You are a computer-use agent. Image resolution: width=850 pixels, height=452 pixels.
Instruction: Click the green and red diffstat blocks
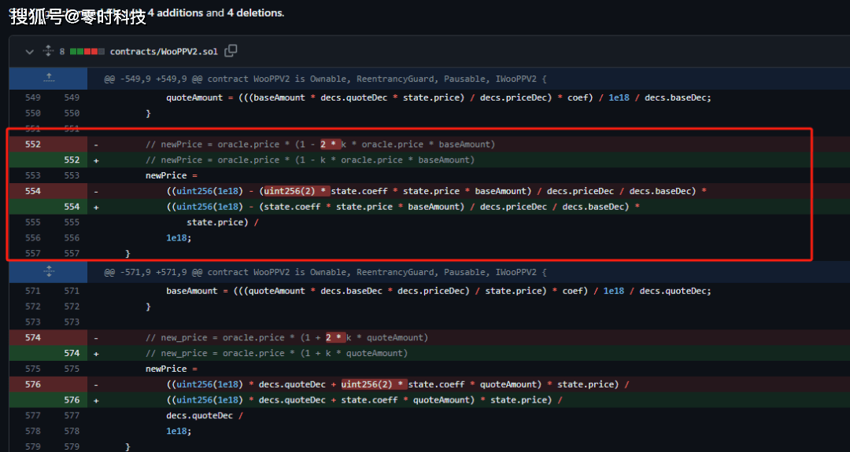[87, 51]
